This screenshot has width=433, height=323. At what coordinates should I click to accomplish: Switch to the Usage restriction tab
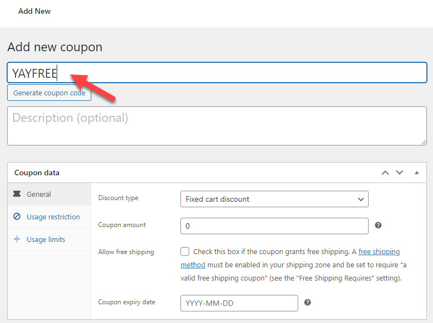[x=50, y=217]
